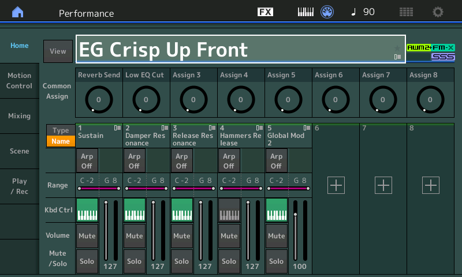Add a part in slot 6
Screen dimensions: 462x277
click(x=336, y=185)
